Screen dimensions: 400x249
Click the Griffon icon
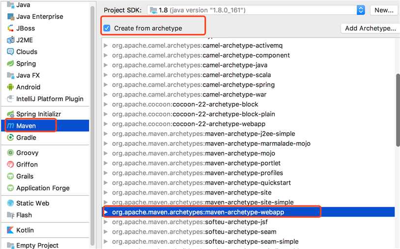(x=10, y=165)
